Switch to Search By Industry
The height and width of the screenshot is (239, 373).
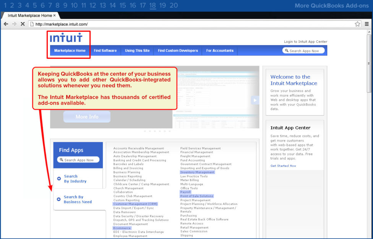pos(75,179)
